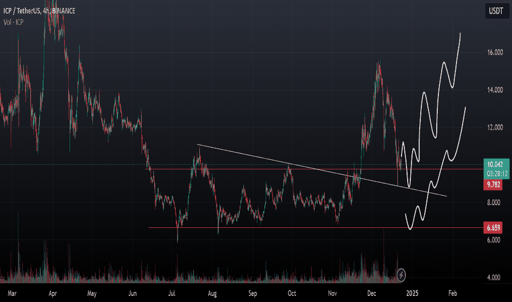Click the Nov label on time axis
This screenshot has width=512, height=302.
pos(332,294)
